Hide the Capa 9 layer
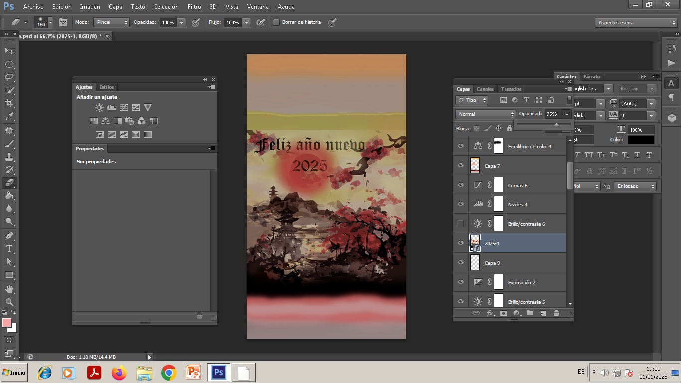This screenshot has width=681, height=383. coord(461,263)
